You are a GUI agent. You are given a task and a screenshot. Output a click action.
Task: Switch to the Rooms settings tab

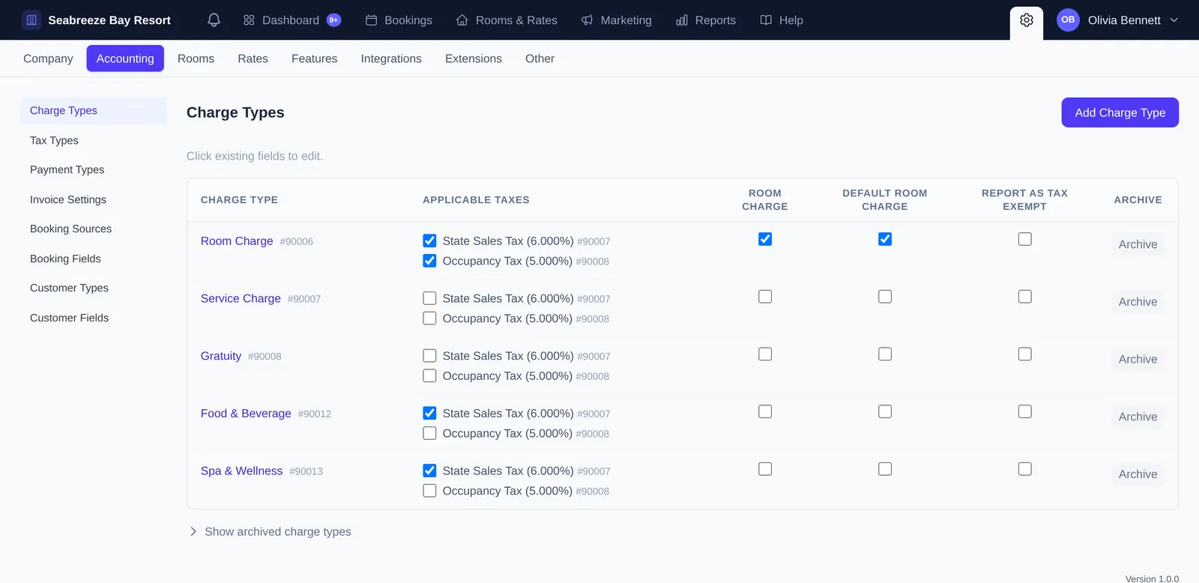pos(196,58)
